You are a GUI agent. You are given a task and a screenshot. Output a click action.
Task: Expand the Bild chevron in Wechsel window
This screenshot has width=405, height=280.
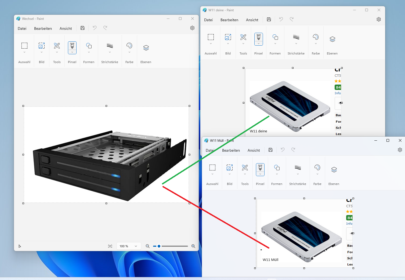[42, 52]
